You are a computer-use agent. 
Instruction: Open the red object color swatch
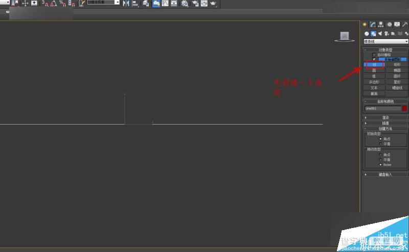pos(404,108)
